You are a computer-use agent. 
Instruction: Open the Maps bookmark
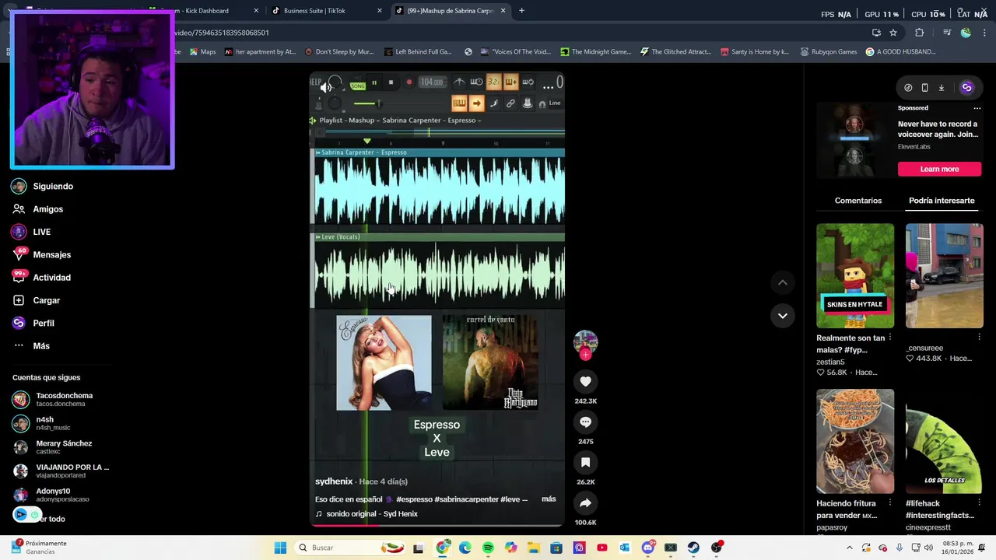pyautogui.click(x=202, y=52)
